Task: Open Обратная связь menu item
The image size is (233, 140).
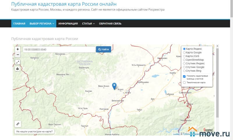Action: coord(110,24)
